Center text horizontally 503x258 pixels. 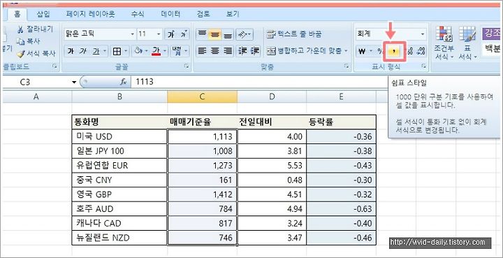(x=214, y=51)
